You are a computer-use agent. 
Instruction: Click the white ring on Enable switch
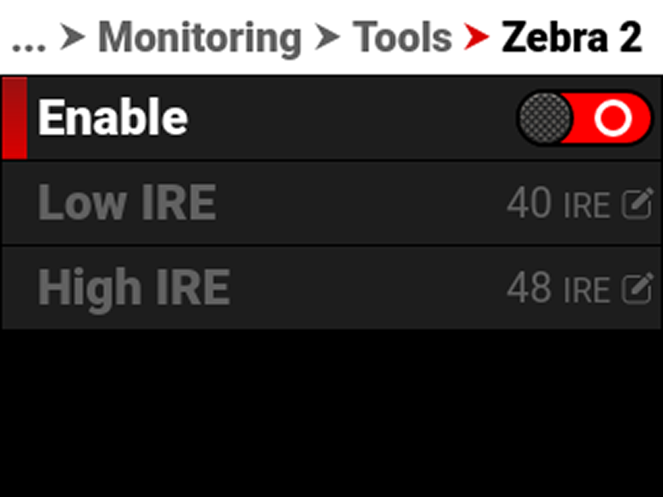tap(613, 118)
